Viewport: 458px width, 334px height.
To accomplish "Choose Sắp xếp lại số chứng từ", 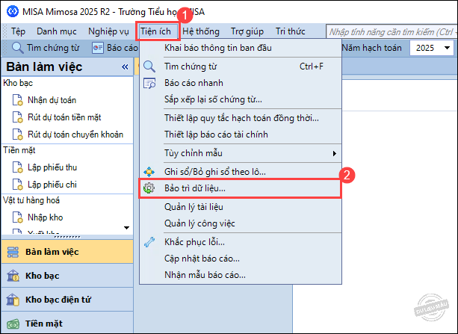I will (240, 99).
